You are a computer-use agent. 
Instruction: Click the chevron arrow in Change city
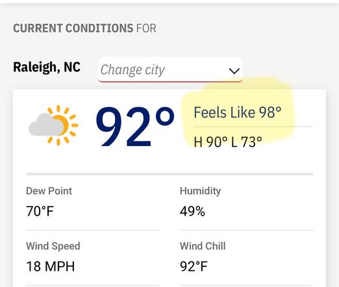(x=234, y=71)
